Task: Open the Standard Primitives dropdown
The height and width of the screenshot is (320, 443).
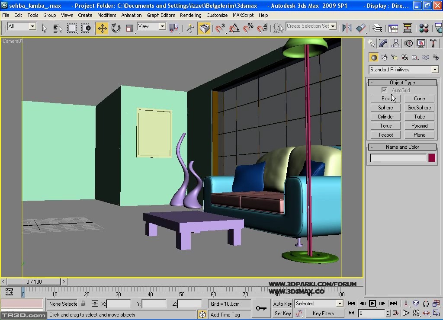Action: [404, 70]
